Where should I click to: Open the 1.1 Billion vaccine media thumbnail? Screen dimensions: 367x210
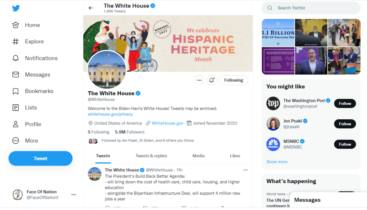278,33
